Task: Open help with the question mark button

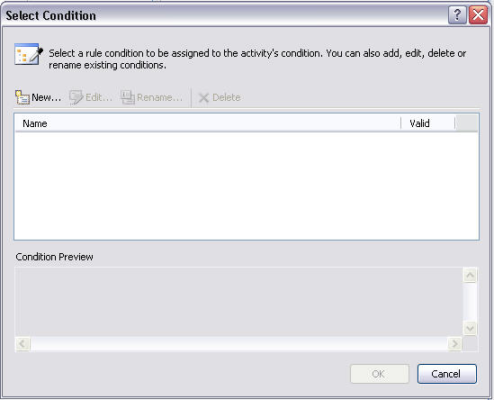Action: click(457, 14)
